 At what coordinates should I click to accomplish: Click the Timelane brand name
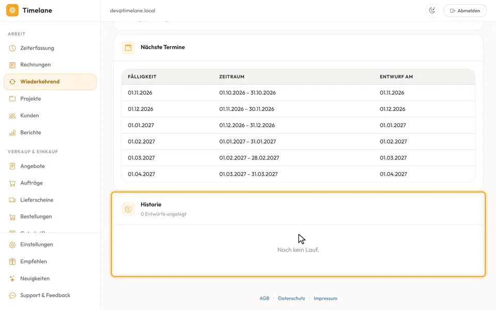[x=37, y=10]
